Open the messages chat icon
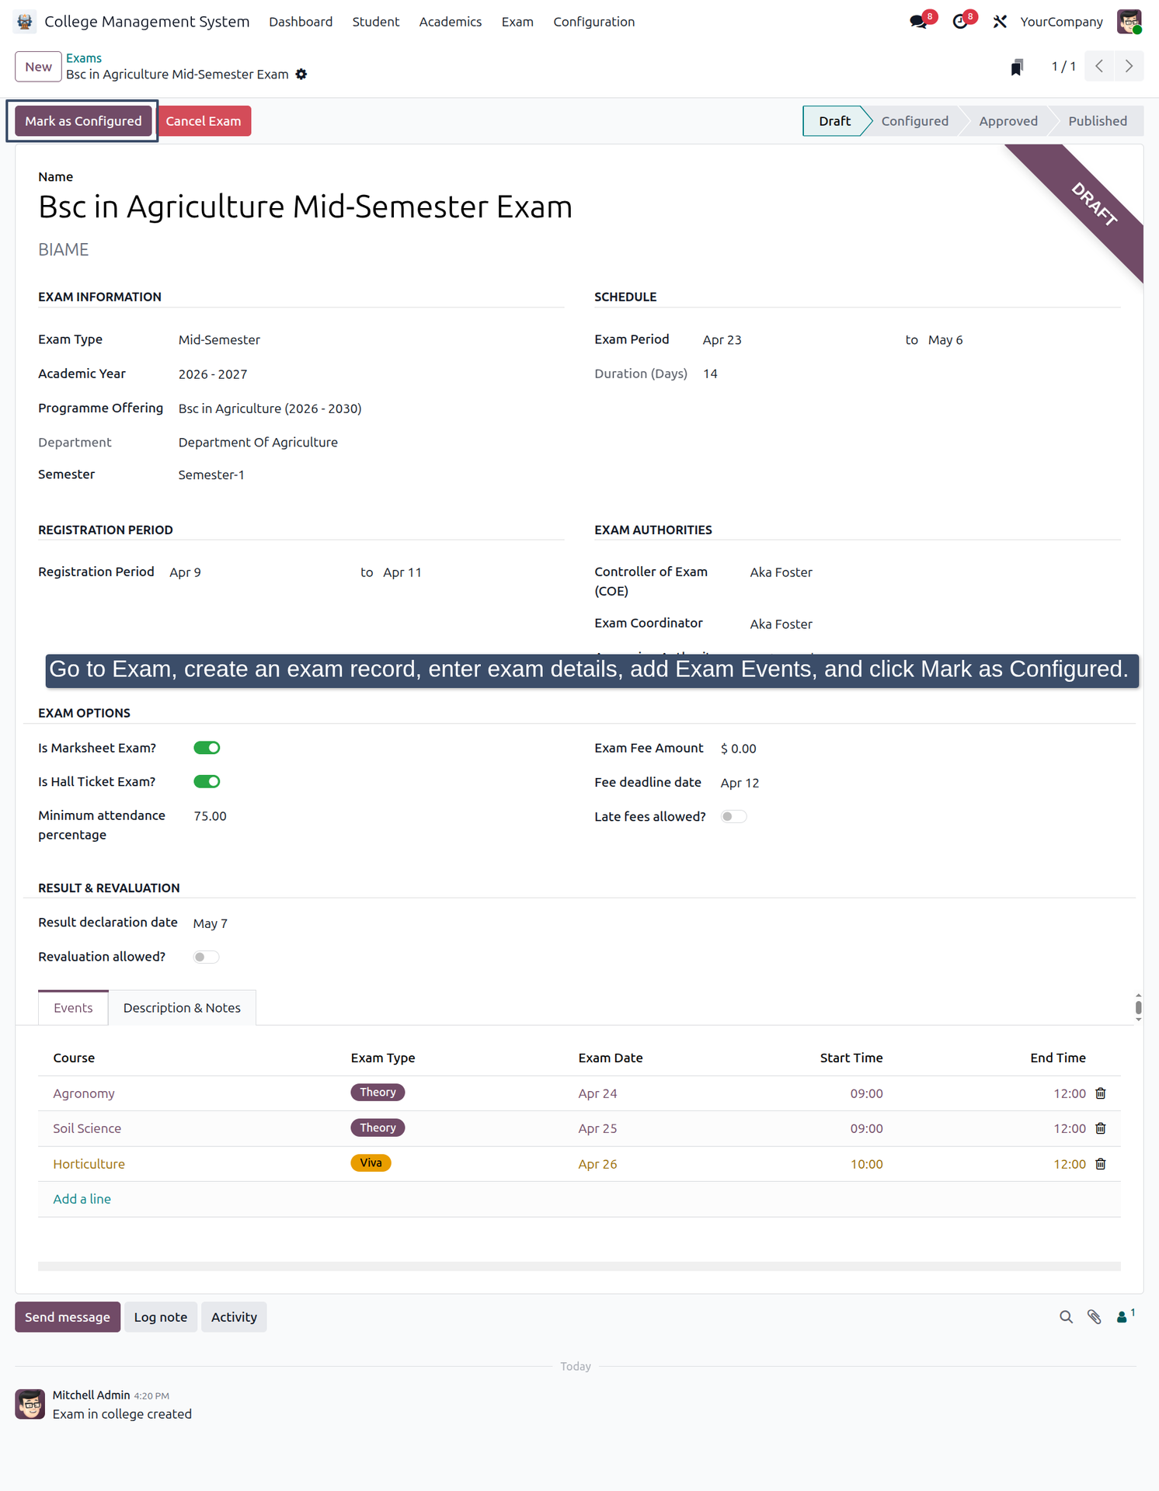The image size is (1159, 1491). [919, 22]
